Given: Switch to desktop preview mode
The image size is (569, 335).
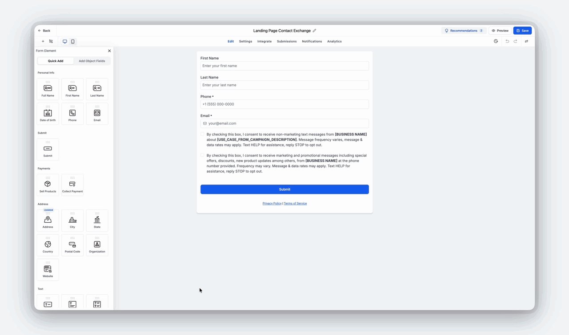Looking at the screenshot, I should coord(65,41).
